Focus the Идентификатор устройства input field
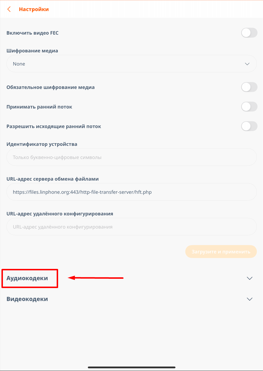Image resolution: width=263 pixels, height=371 pixels. 131,157
